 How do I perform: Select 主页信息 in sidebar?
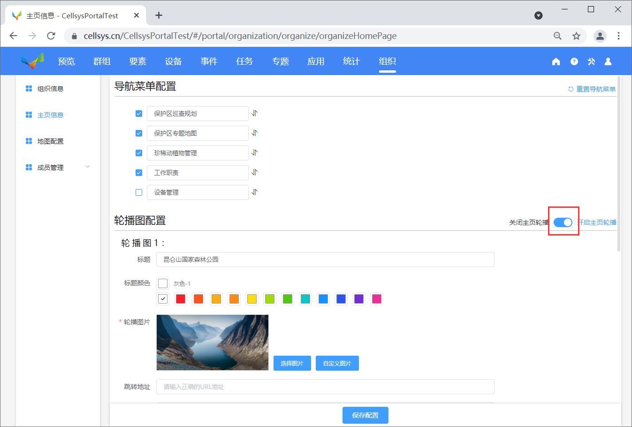(x=50, y=115)
